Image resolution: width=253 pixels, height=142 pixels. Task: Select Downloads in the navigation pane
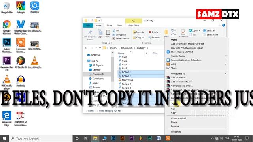(x=98, y=78)
